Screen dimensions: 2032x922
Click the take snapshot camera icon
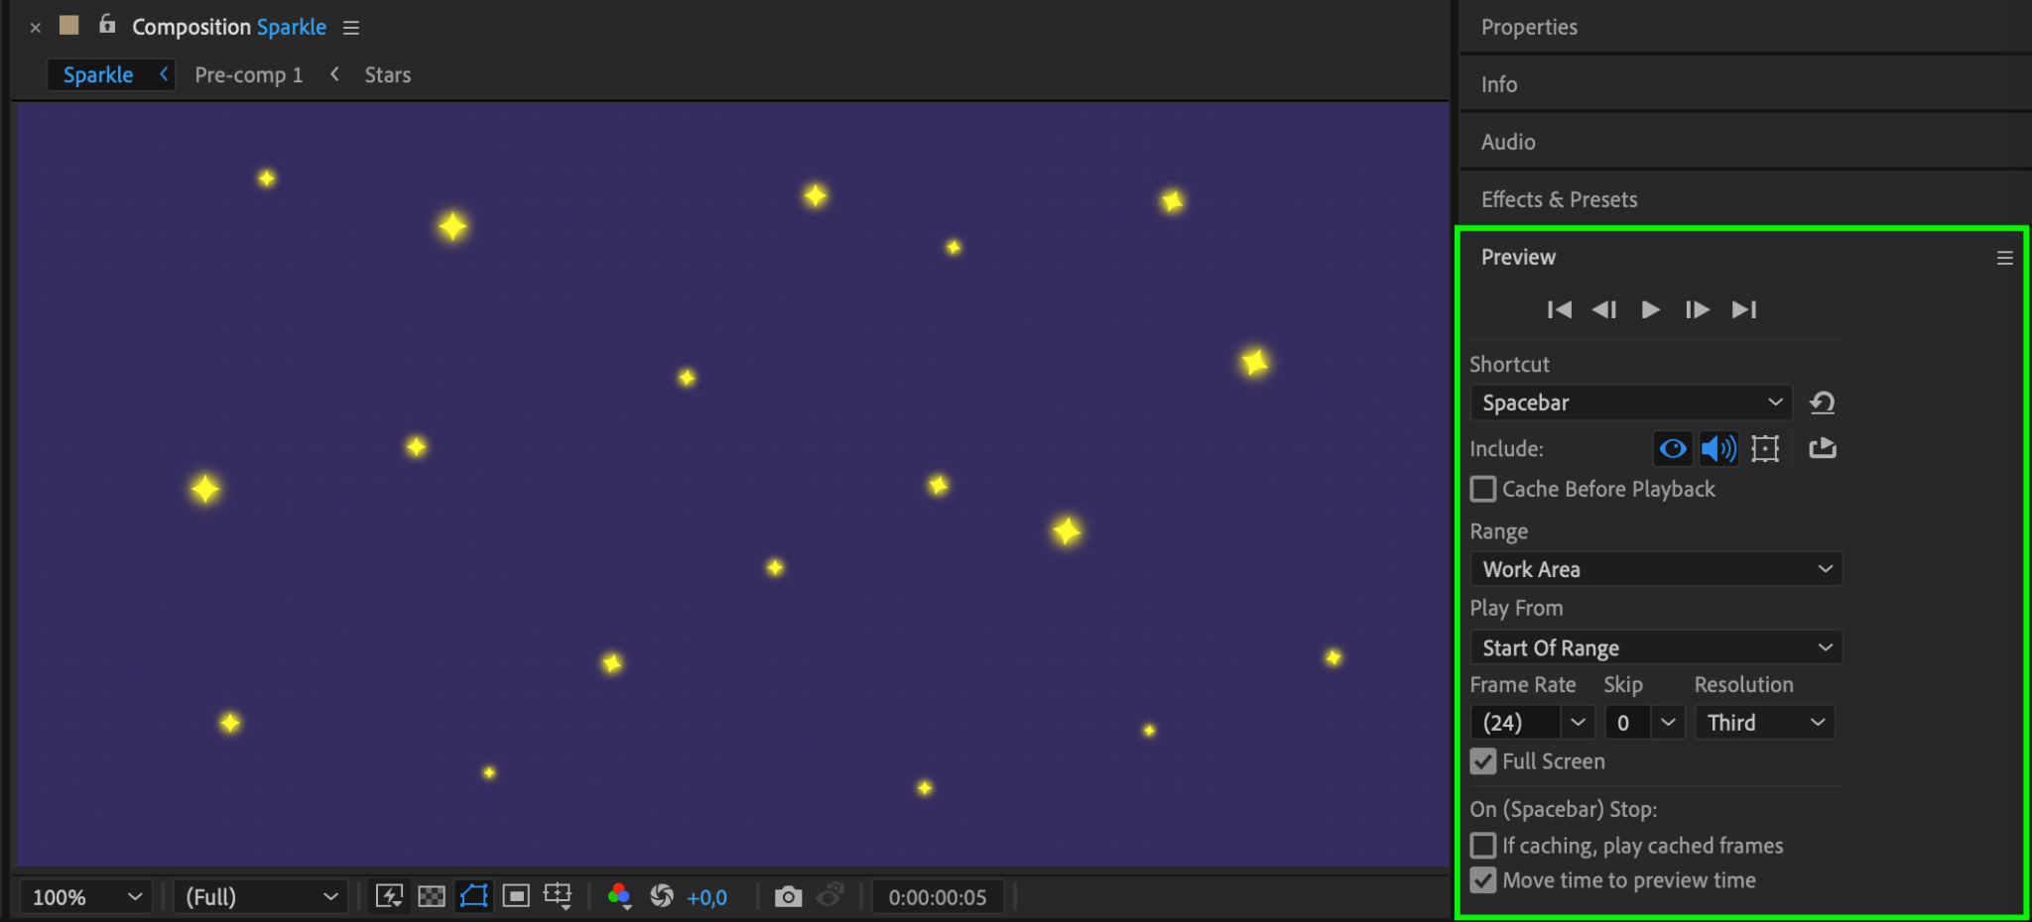788,897
